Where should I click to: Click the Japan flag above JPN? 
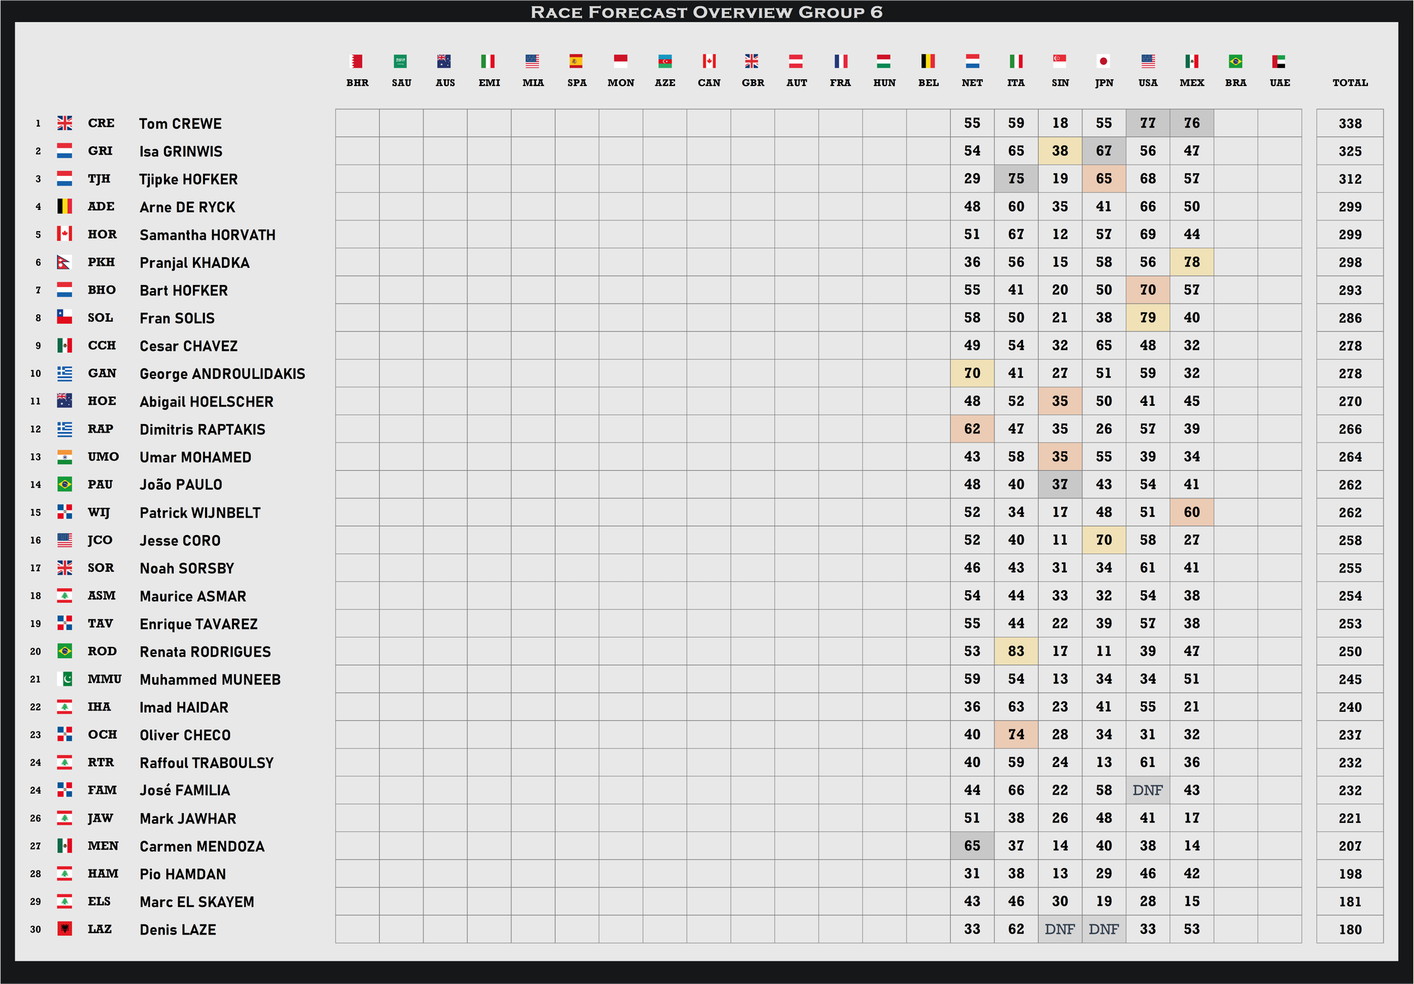[1104, 61]
